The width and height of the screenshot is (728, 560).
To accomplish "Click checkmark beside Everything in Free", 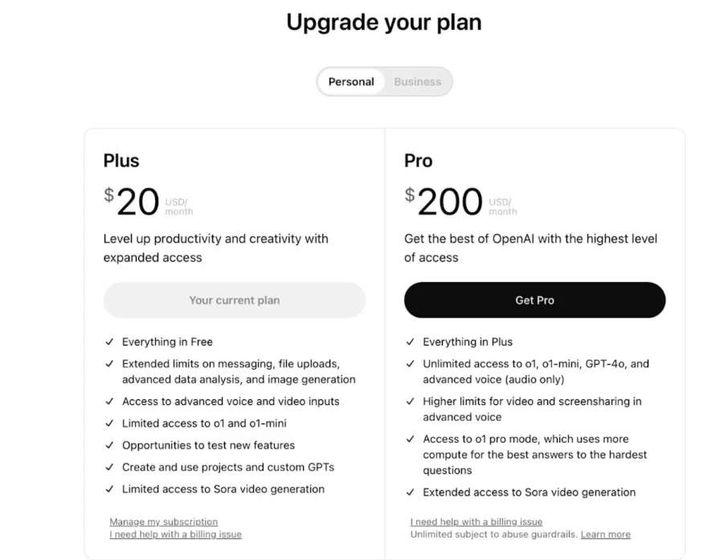I will 109,341.
